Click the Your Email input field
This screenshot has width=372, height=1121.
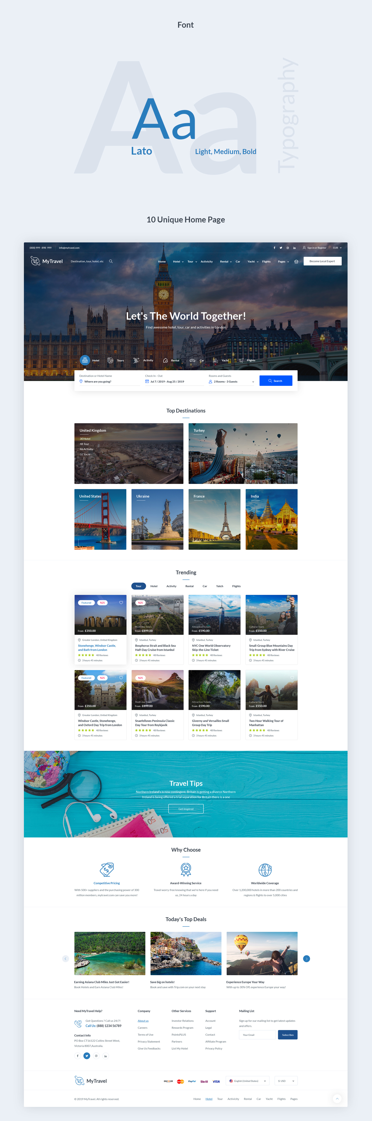pyautogui.click(x=257, y=1035)
